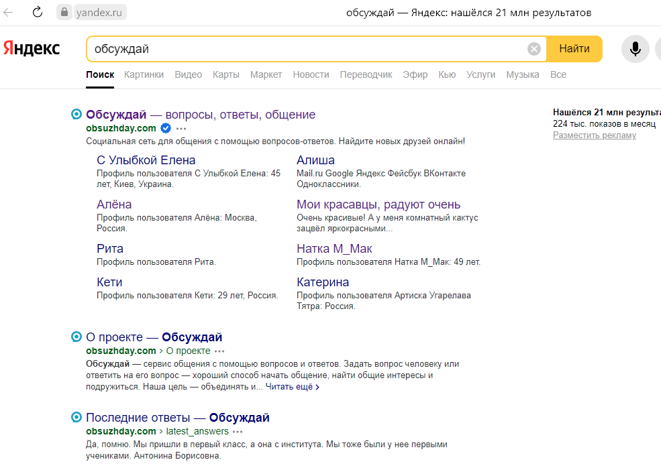Start voice search with the microphone icon
The width and height of the screenshot is (661, 474).
(635, 49)
